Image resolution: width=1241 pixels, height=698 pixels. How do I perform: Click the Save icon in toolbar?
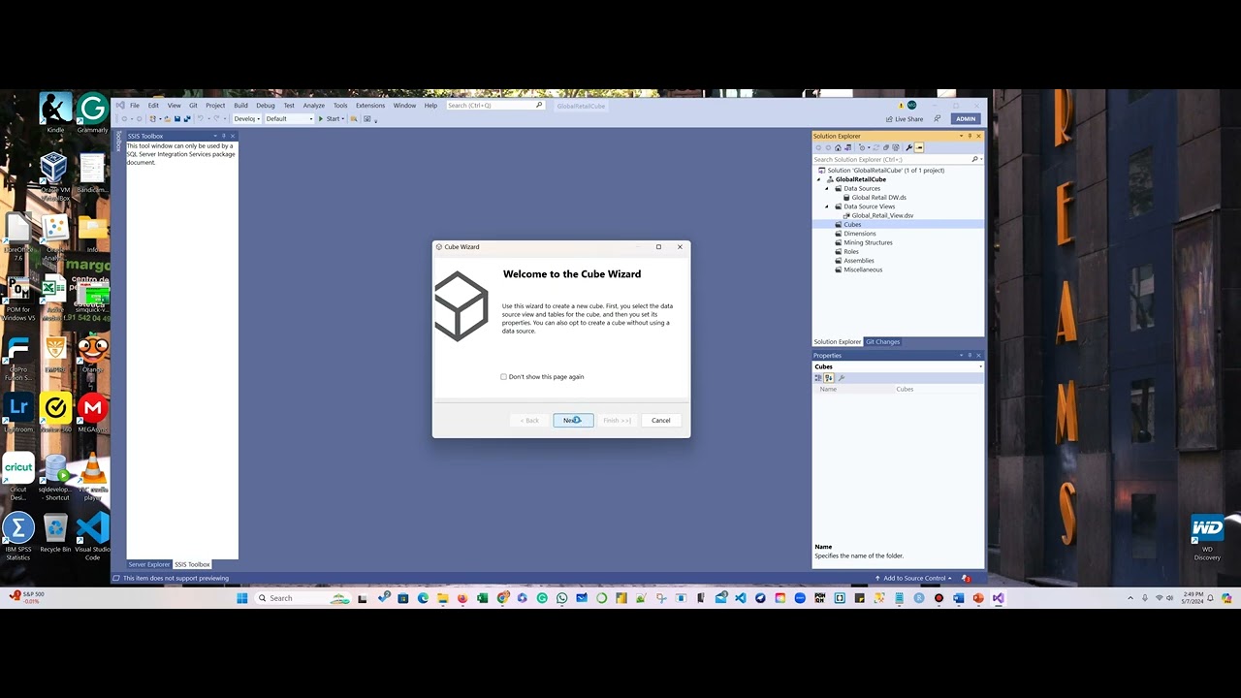point(177,118)
